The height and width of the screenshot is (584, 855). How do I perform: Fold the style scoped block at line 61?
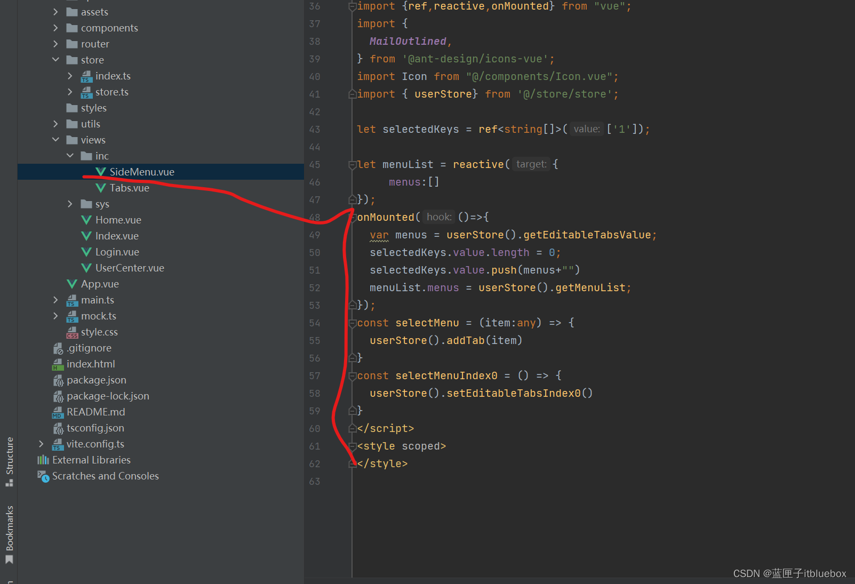click(352, 446)
